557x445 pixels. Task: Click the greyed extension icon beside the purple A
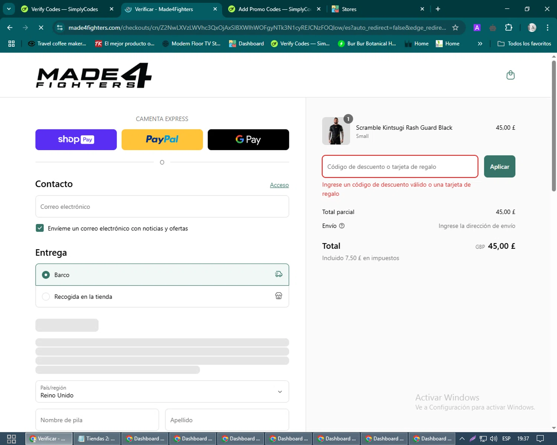493,27
